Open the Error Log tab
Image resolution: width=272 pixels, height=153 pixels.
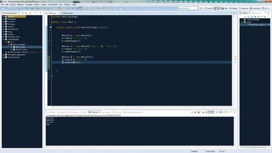117,112
